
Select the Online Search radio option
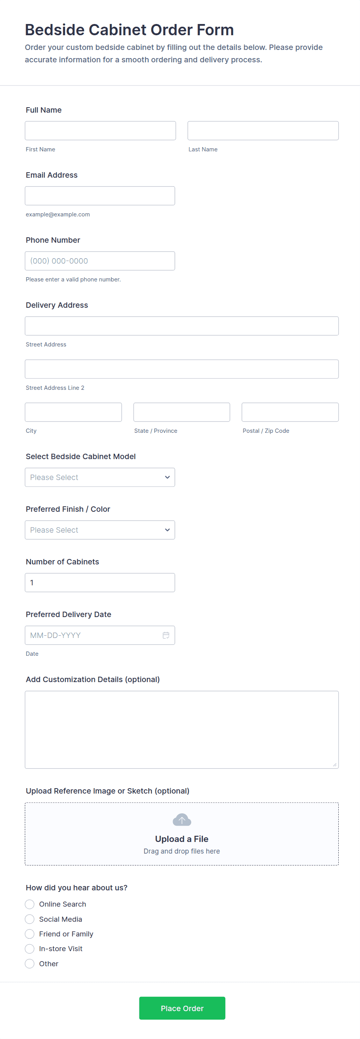coord(30,904)
